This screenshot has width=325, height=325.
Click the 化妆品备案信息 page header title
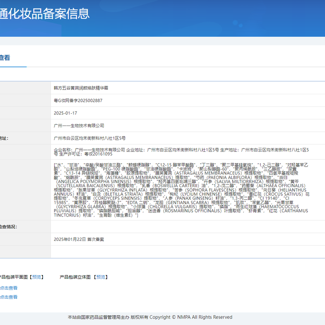click(x=45, y=14)
